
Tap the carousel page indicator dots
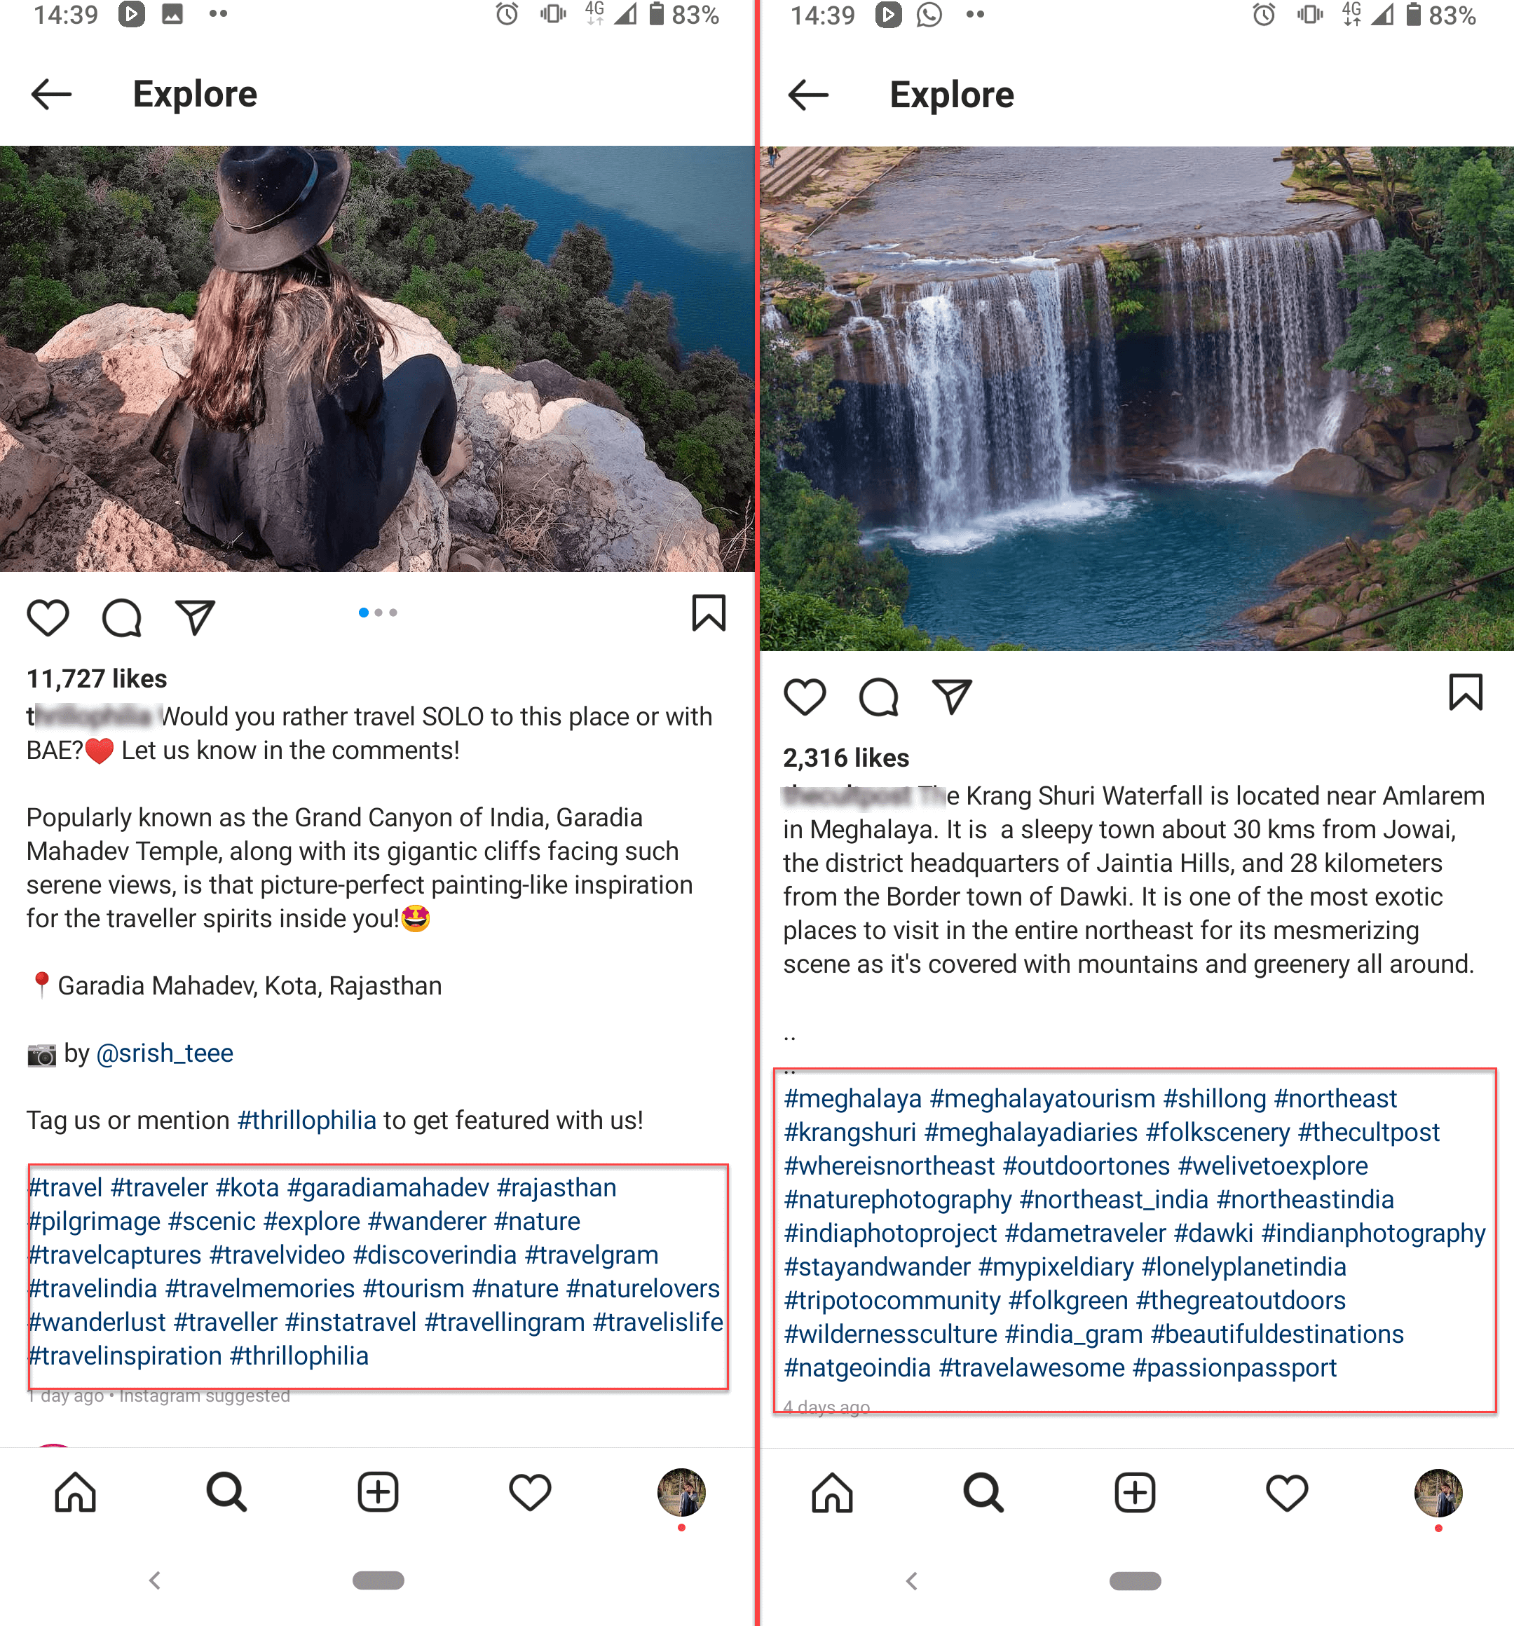coord(378,613)
